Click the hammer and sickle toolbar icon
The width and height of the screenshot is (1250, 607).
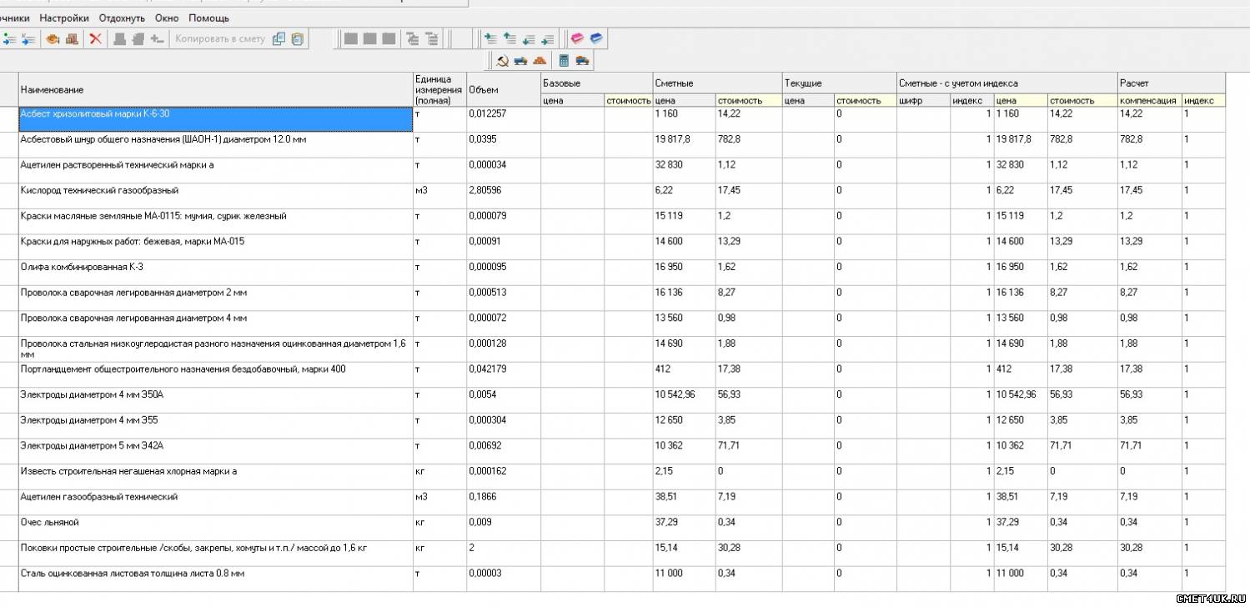502,61
